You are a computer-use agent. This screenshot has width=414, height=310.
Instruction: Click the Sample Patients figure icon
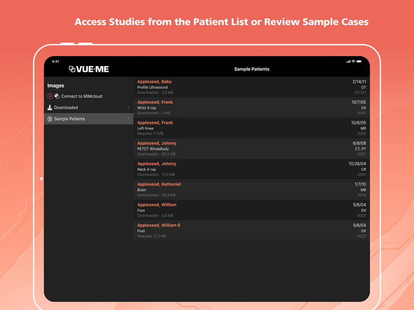pyautogui.click(x=50, y=119)
